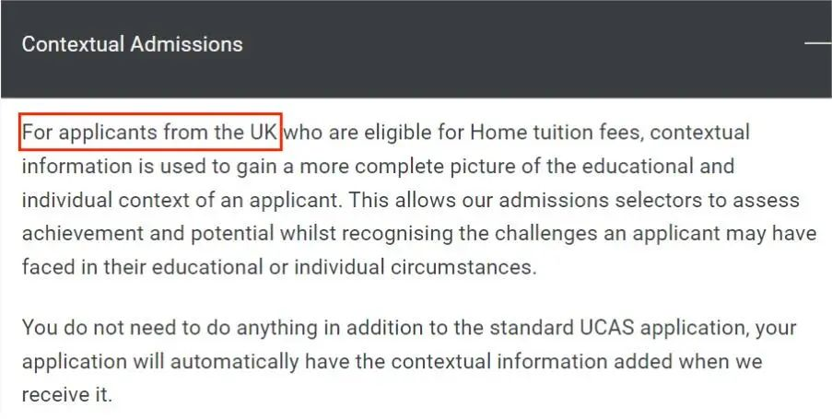Click the word 'UCAS' in the second paragraph
The width and height of the screenshot is (832, 419).
click(x=605, y=327)
